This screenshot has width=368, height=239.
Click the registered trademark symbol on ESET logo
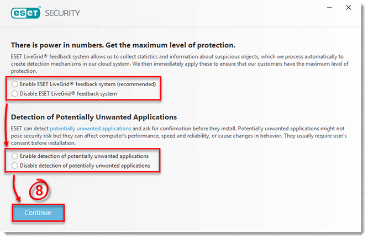[x=39, y=7]
